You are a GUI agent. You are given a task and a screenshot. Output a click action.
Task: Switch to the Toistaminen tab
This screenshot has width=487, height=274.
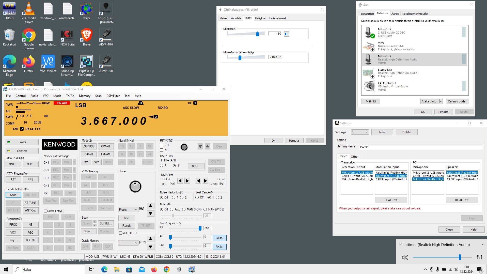click(x=366, y=14)
